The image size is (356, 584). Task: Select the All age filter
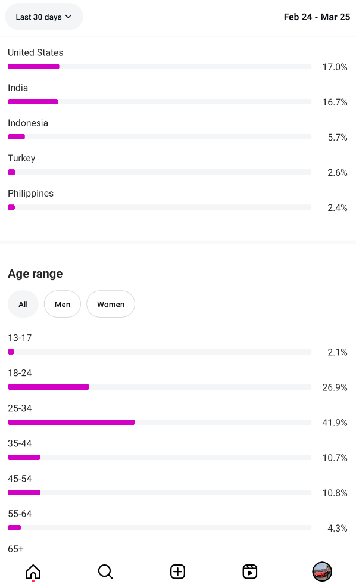point(23,304)
